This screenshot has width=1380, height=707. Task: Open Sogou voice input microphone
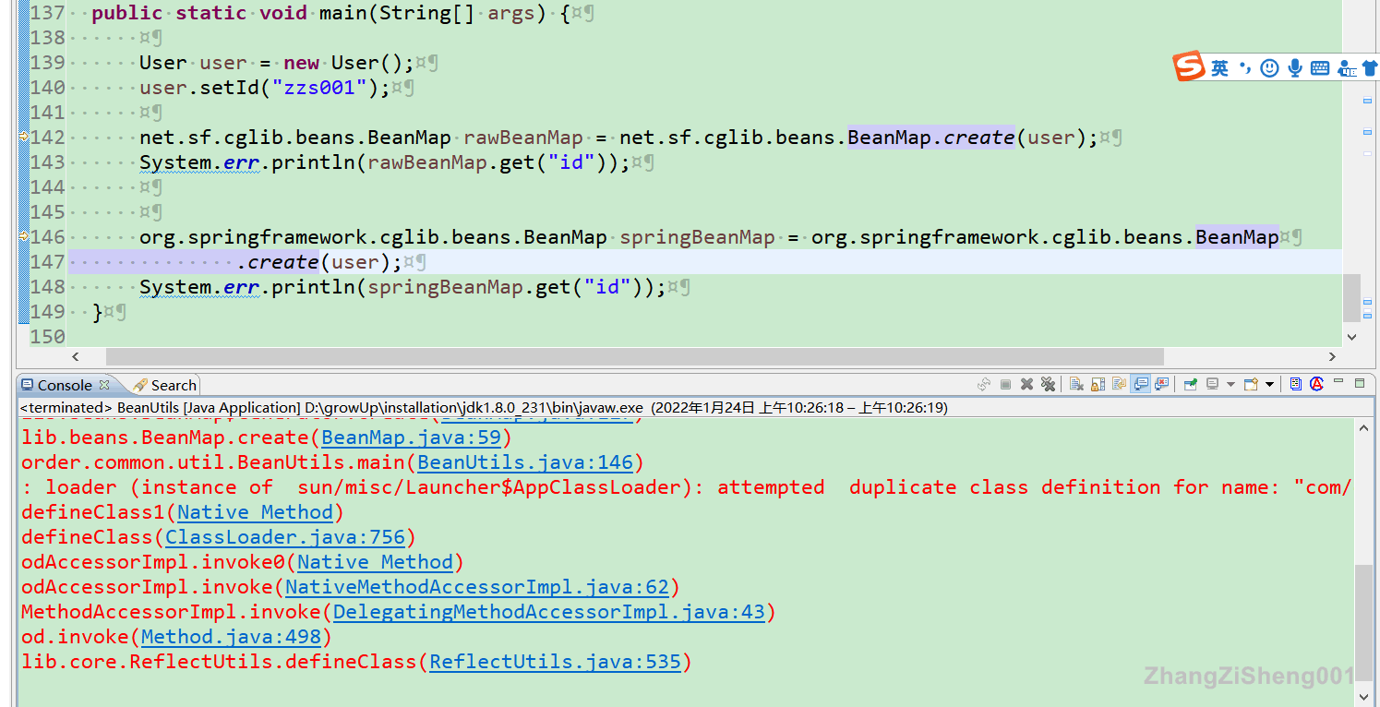1294,67
